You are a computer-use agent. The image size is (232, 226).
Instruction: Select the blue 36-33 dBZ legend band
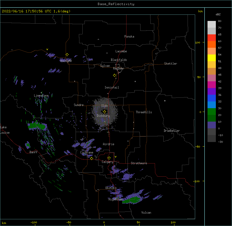point(212,98)
